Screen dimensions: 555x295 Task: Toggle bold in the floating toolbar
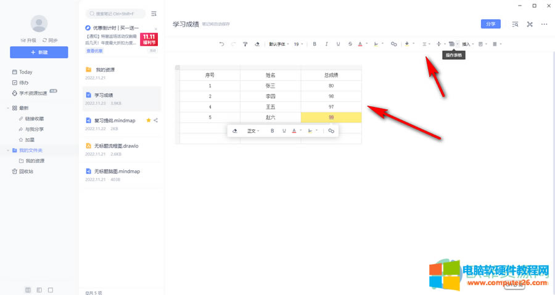point(272,131)
